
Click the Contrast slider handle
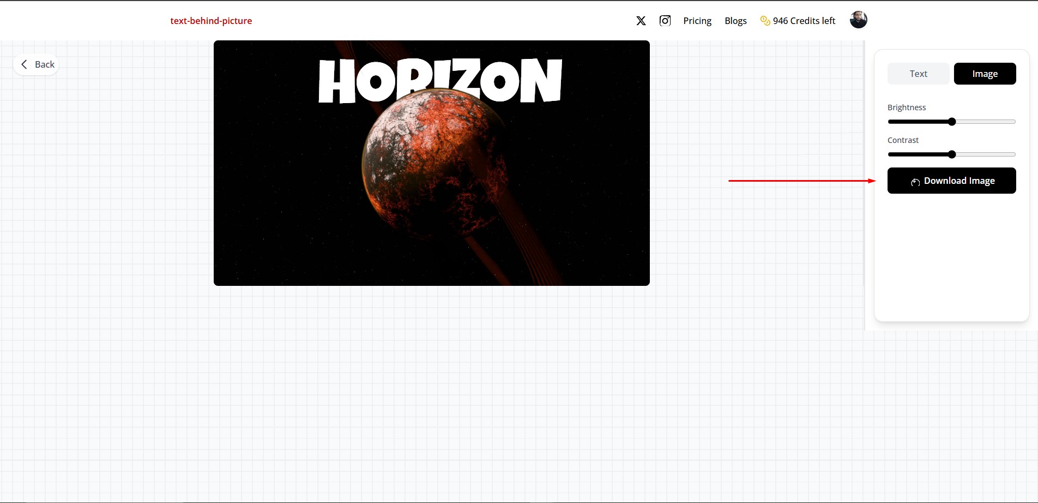click(952, 154)
